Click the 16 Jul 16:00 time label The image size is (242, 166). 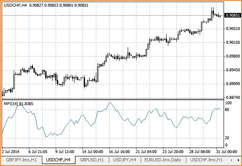(x=119, y=152)
